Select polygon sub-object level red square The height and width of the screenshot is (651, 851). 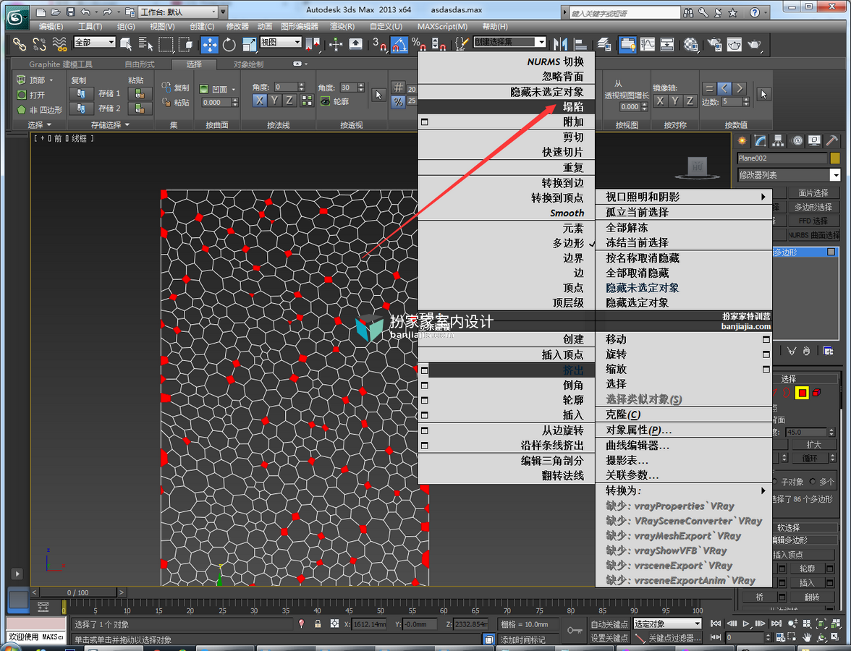point(802,393)
